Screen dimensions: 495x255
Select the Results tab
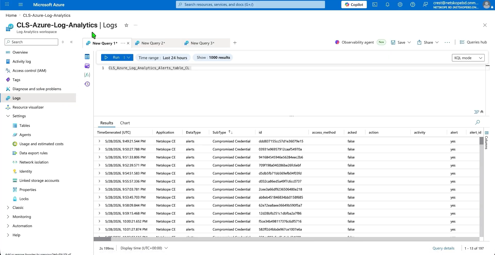(x=107, y=123)
